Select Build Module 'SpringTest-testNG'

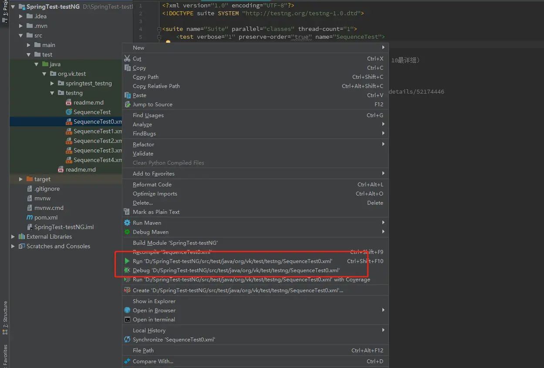(x=255, y=243)
